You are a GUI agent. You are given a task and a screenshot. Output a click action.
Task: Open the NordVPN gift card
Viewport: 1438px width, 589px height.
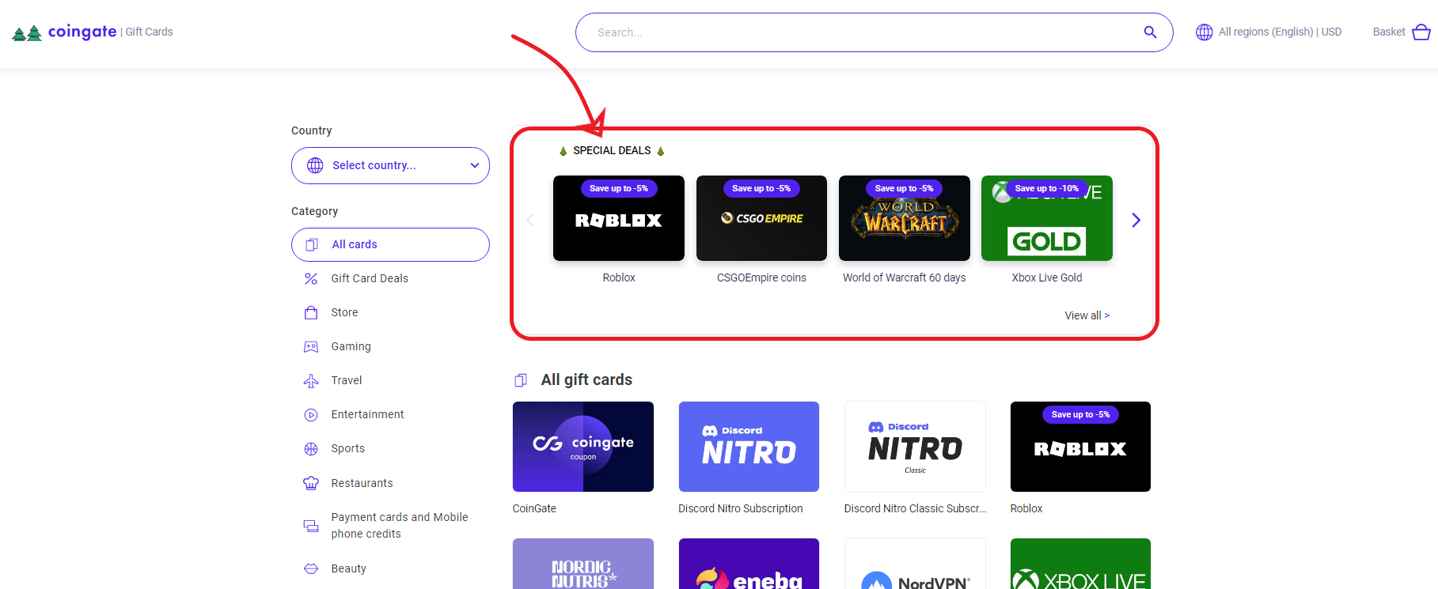point(915,564)
